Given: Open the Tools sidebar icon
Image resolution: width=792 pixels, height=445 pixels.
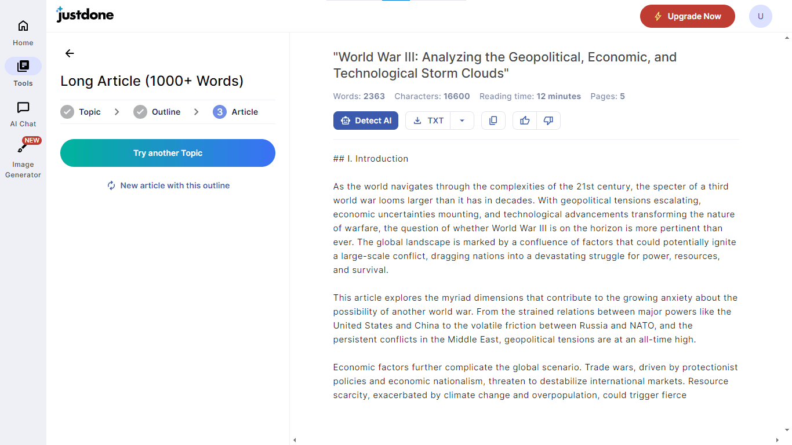Looking at the screenshot, I should [x=23, y=72].
